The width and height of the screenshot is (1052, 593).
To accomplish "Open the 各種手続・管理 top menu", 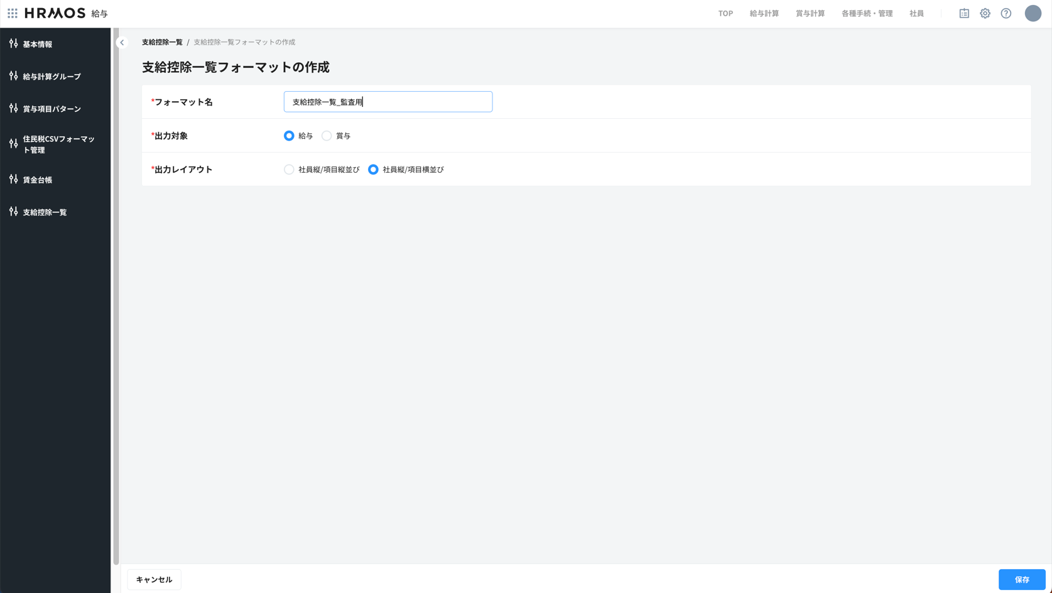I will click(867, 13).
